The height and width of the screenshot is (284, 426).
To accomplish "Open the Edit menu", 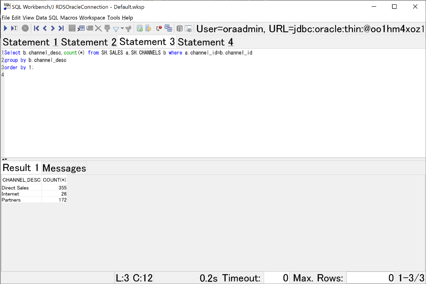I will pyautogui.click(x=16, y=18).
